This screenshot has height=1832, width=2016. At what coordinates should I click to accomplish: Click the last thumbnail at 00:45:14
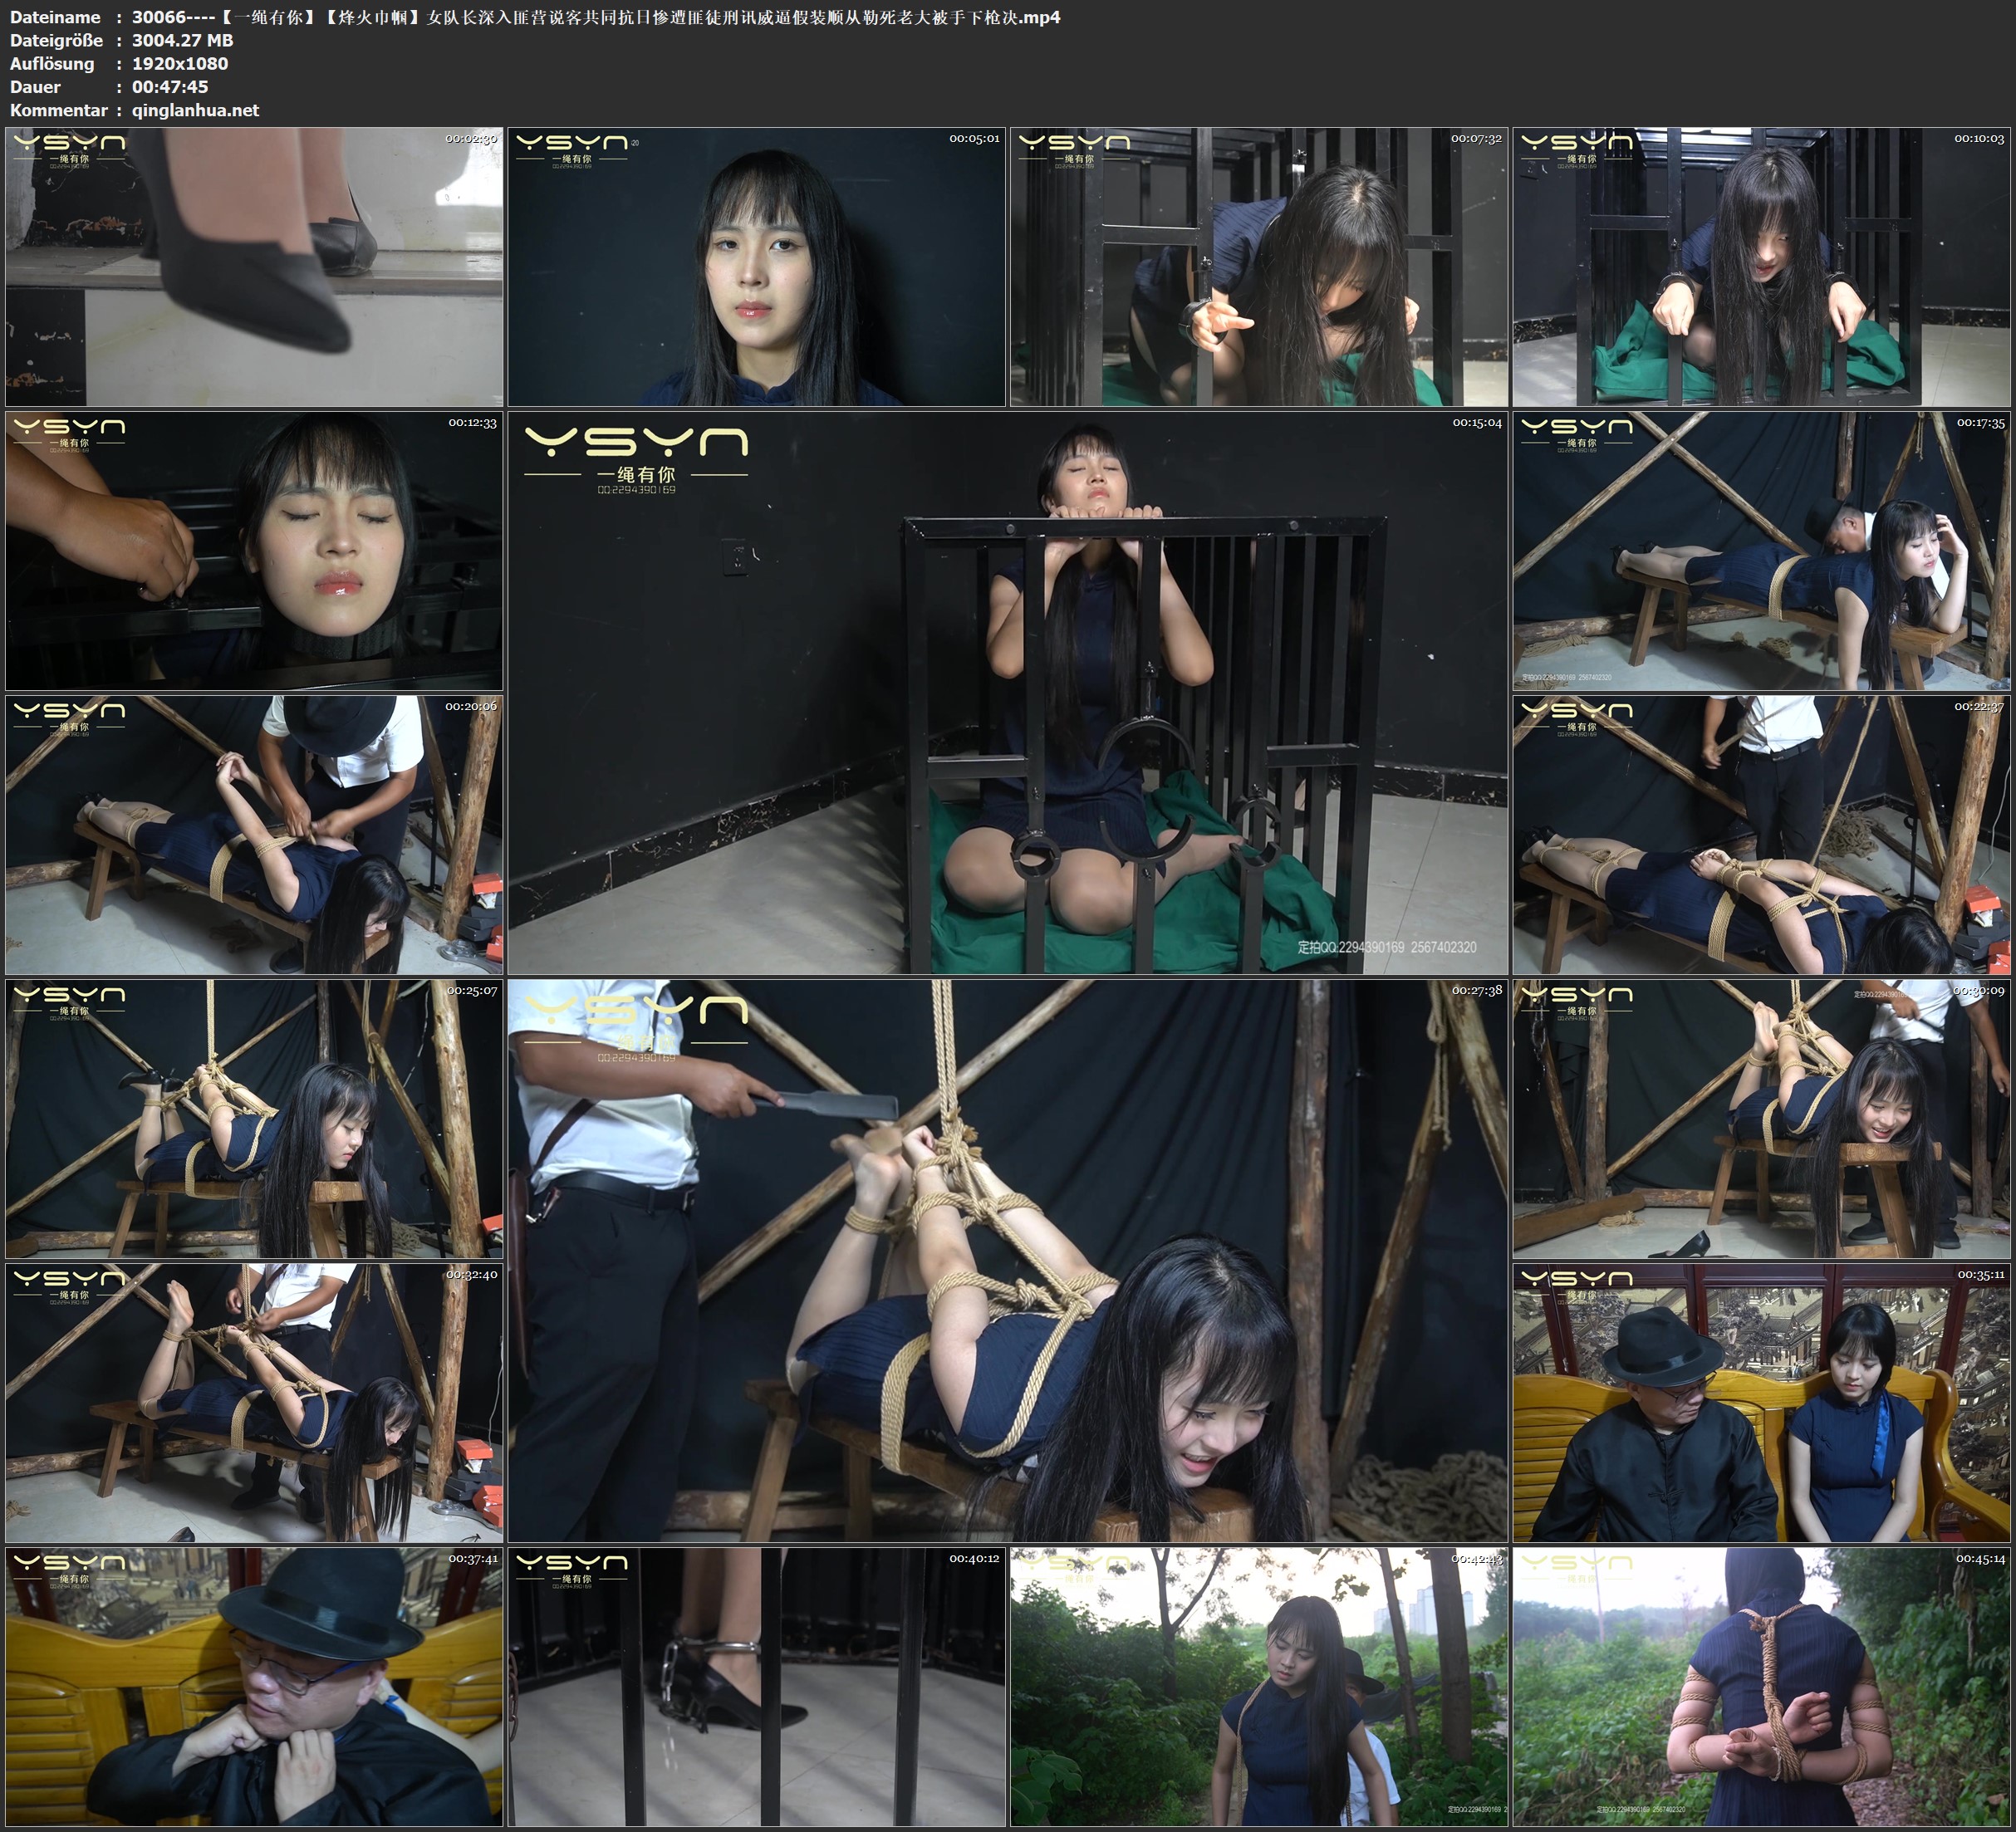[x=1762, y=1686]
